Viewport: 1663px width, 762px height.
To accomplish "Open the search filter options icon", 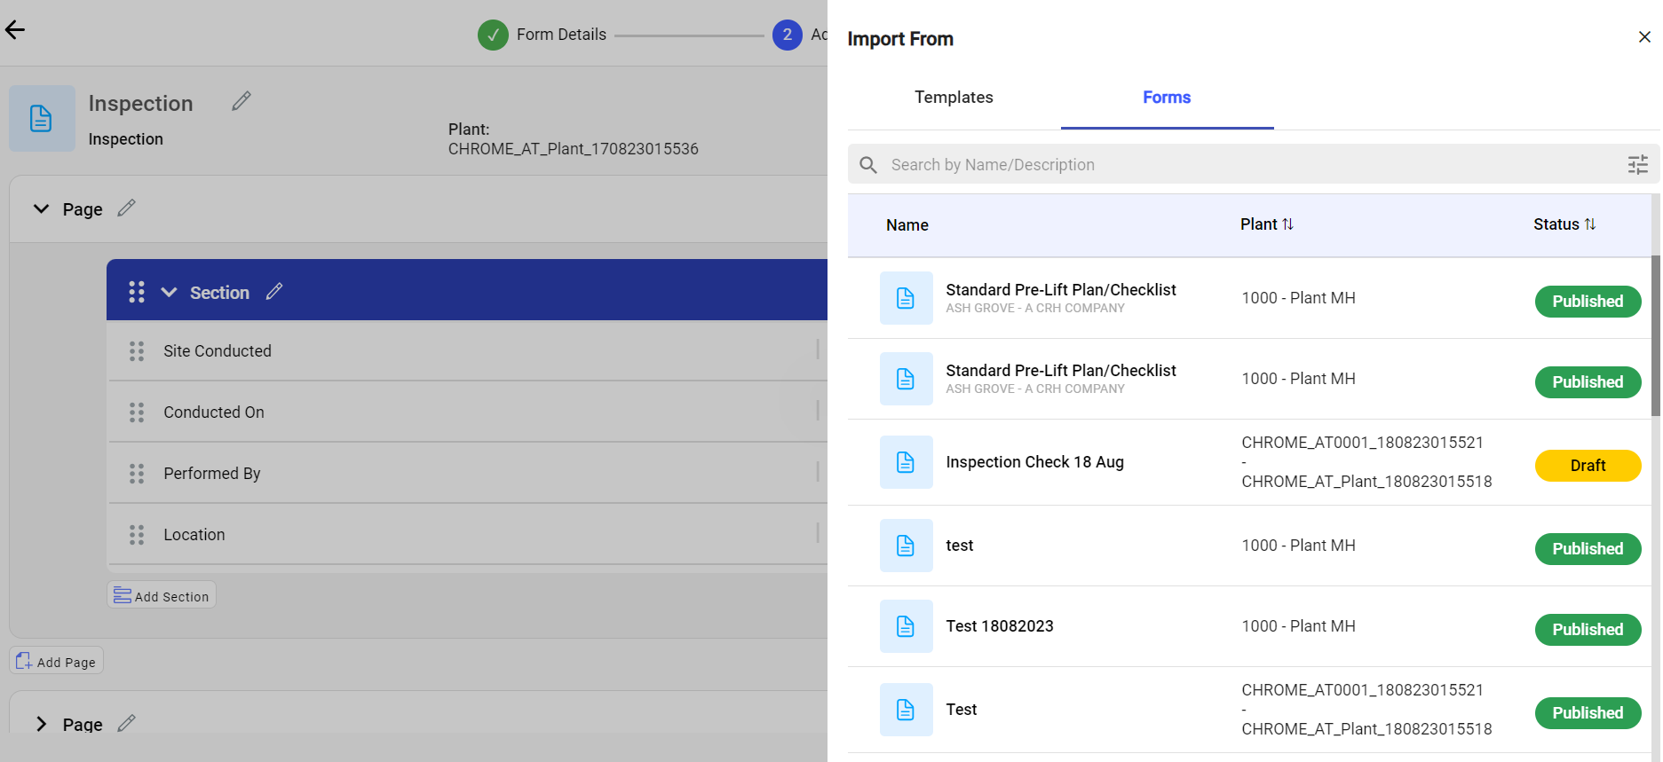I will (x=1637, y=165).
